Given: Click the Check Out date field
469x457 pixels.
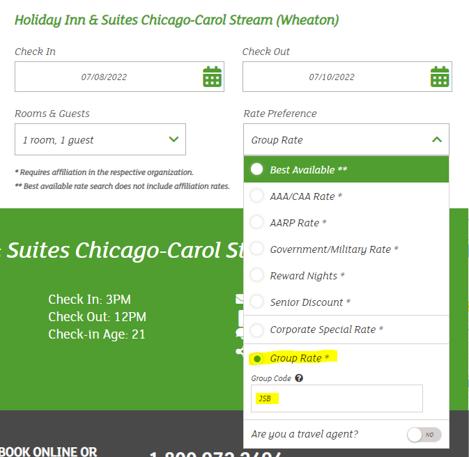Looking at the screenshot, I should (x=347, y=77).
